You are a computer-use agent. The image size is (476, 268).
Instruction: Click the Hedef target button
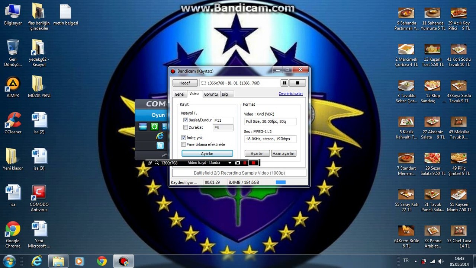[x=185, y=83]
